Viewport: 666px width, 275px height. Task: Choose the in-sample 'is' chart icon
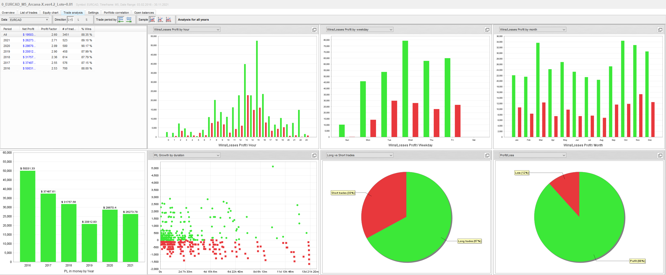[160, 20]
